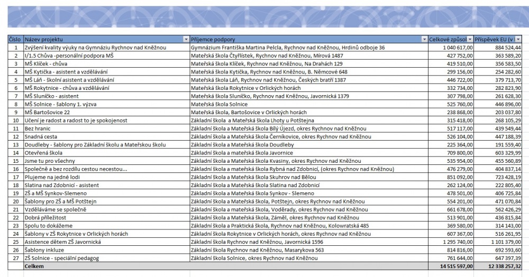Select the Název projektu header cell
Screen dimensions: 529x277
[107, 40]
